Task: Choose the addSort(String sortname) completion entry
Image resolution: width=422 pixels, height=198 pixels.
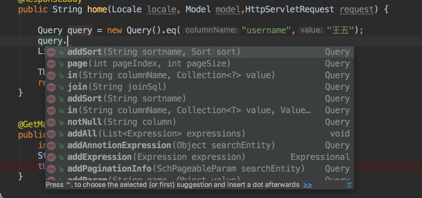Action: pos(127,99)
